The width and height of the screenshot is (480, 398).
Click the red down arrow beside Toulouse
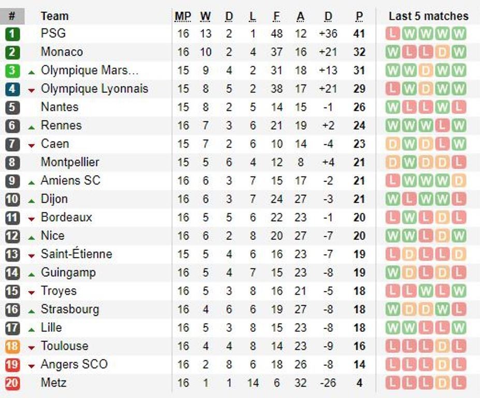tap(32, 347)
